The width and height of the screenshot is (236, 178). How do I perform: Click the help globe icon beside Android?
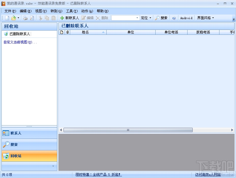[x=174, y=18]
